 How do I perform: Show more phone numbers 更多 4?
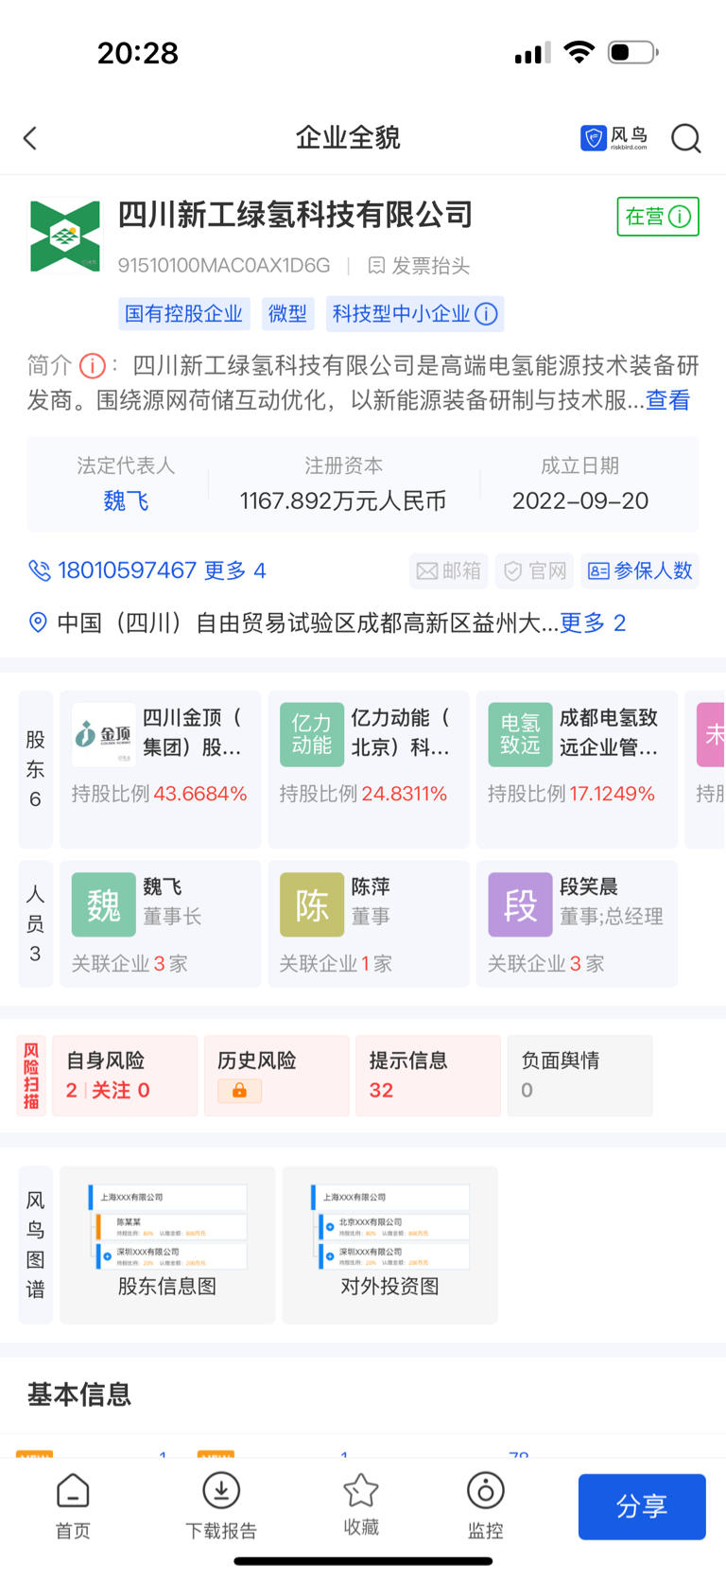(x=235, y=570)
